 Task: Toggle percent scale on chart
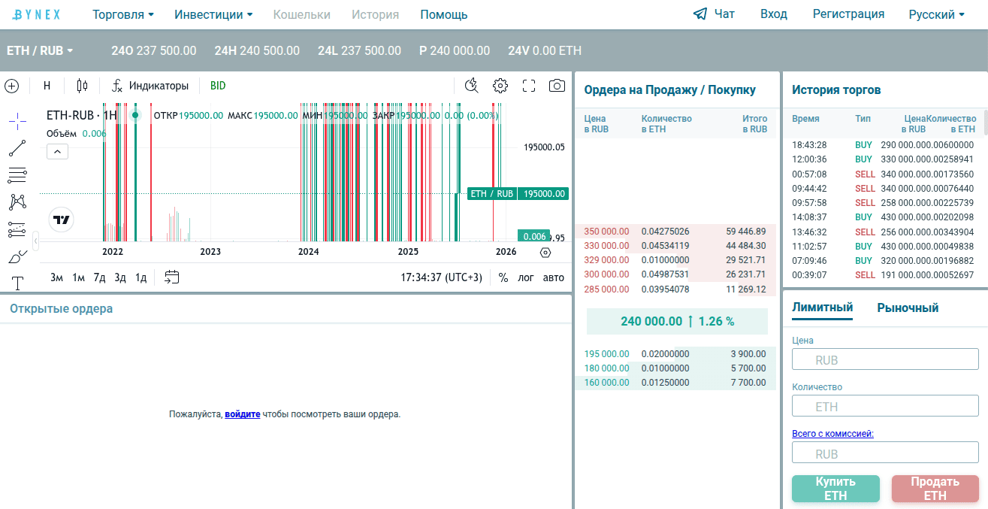(503, 277)
